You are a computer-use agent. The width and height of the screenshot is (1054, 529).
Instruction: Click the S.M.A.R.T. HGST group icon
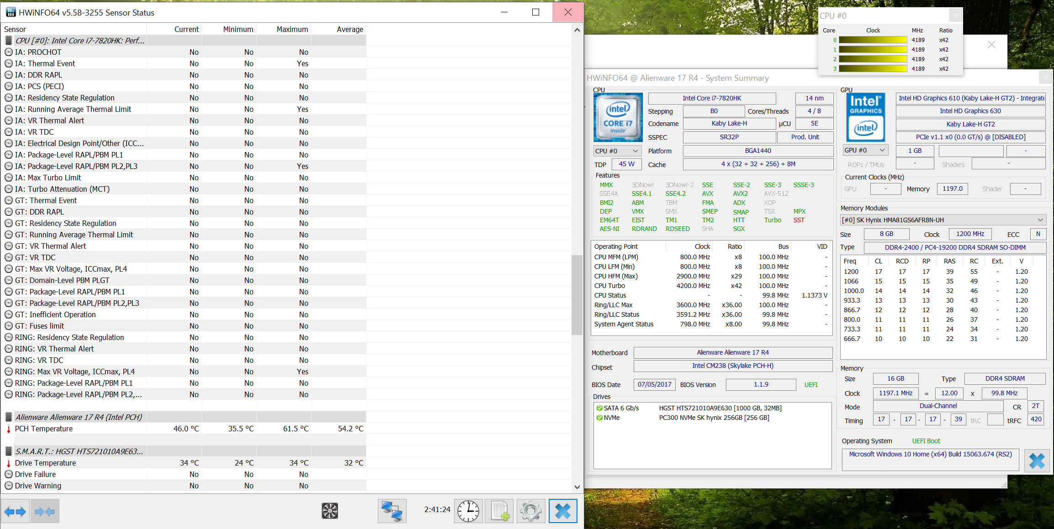pos(9,451)
